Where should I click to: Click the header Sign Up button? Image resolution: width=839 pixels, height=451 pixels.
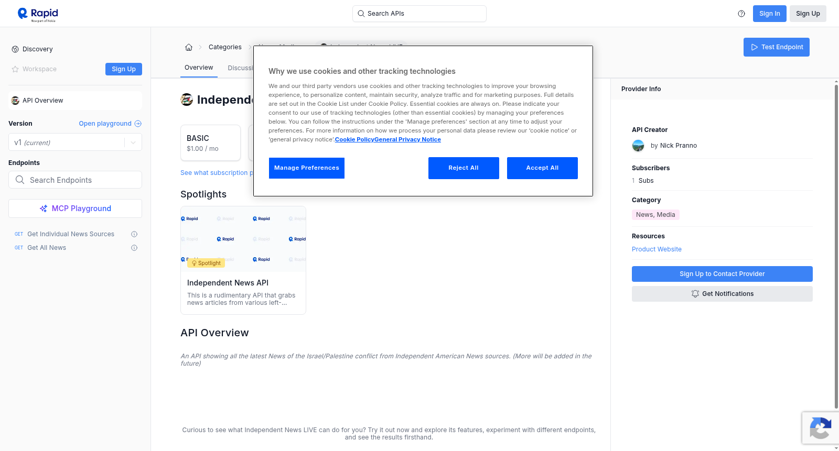click(x=808, y=14)
